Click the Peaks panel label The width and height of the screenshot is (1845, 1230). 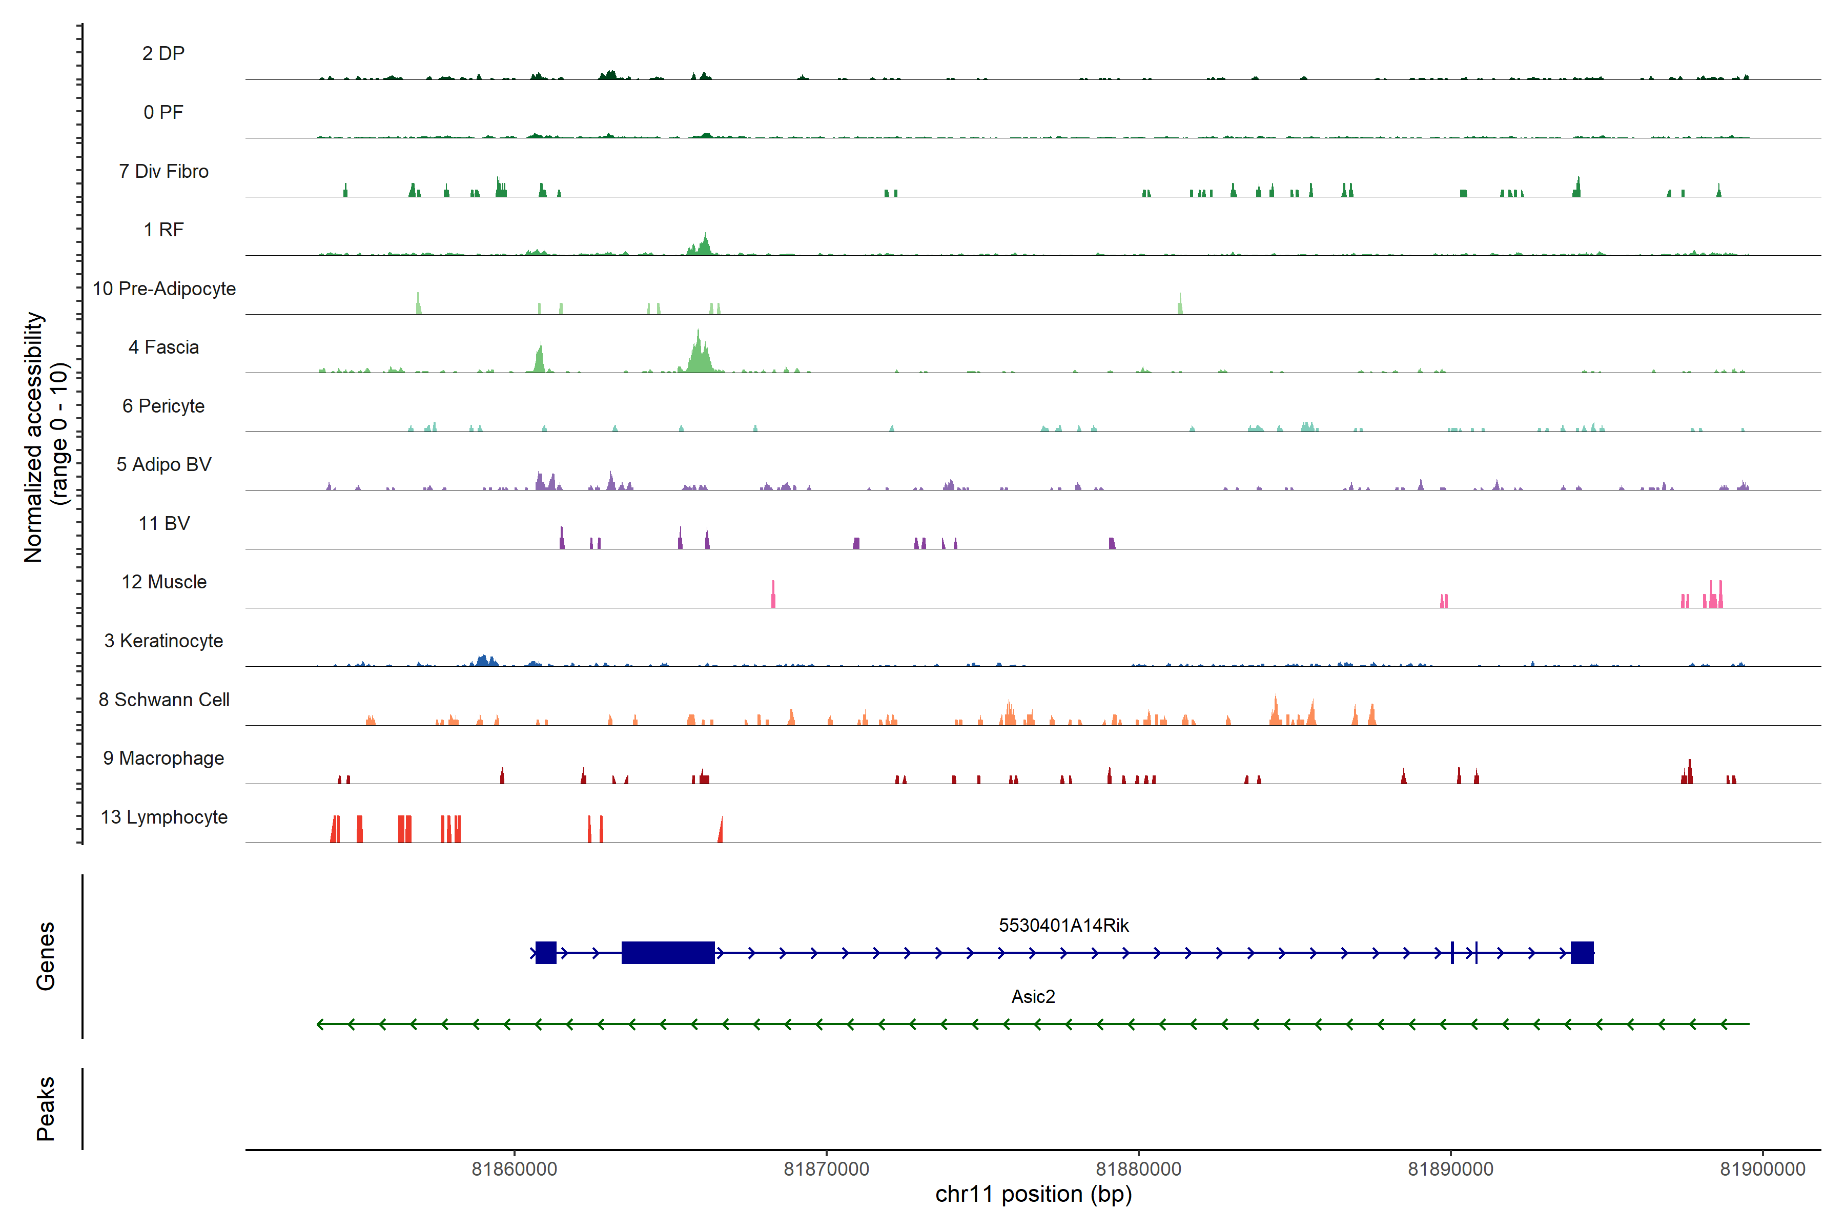point(46,1109)
